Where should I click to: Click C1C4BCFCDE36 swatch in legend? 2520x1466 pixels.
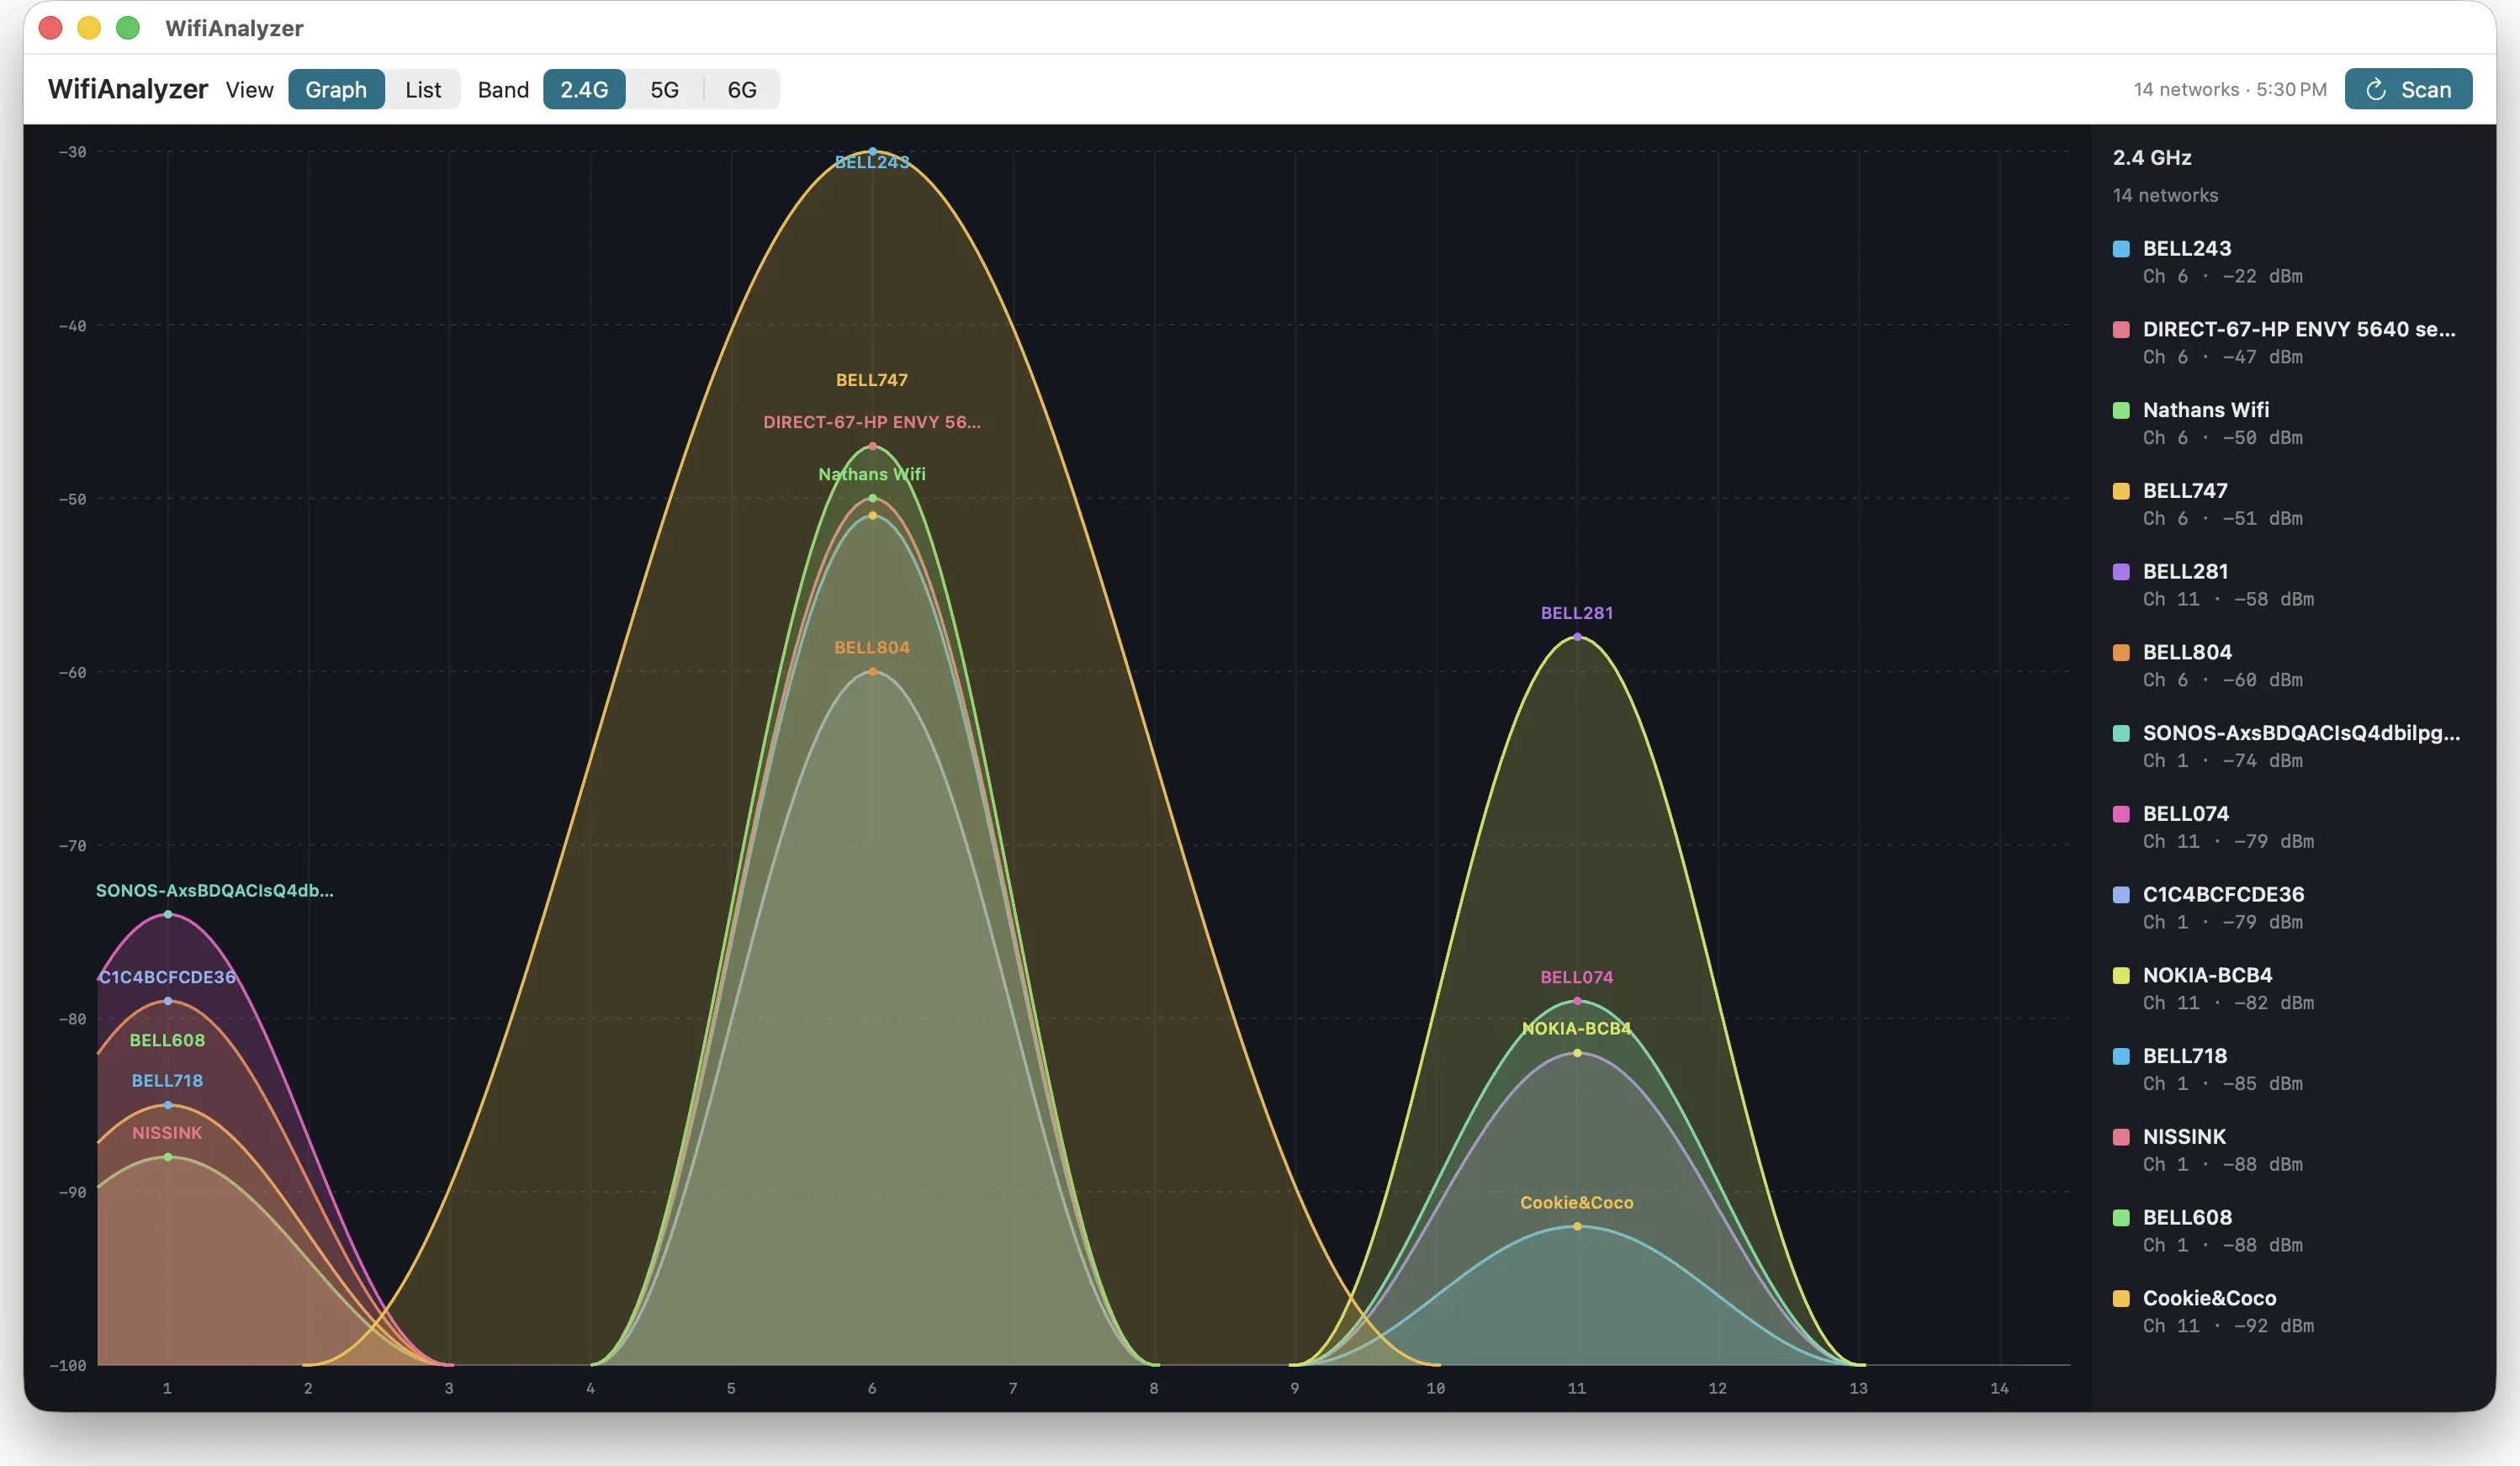pos(2120,894)
